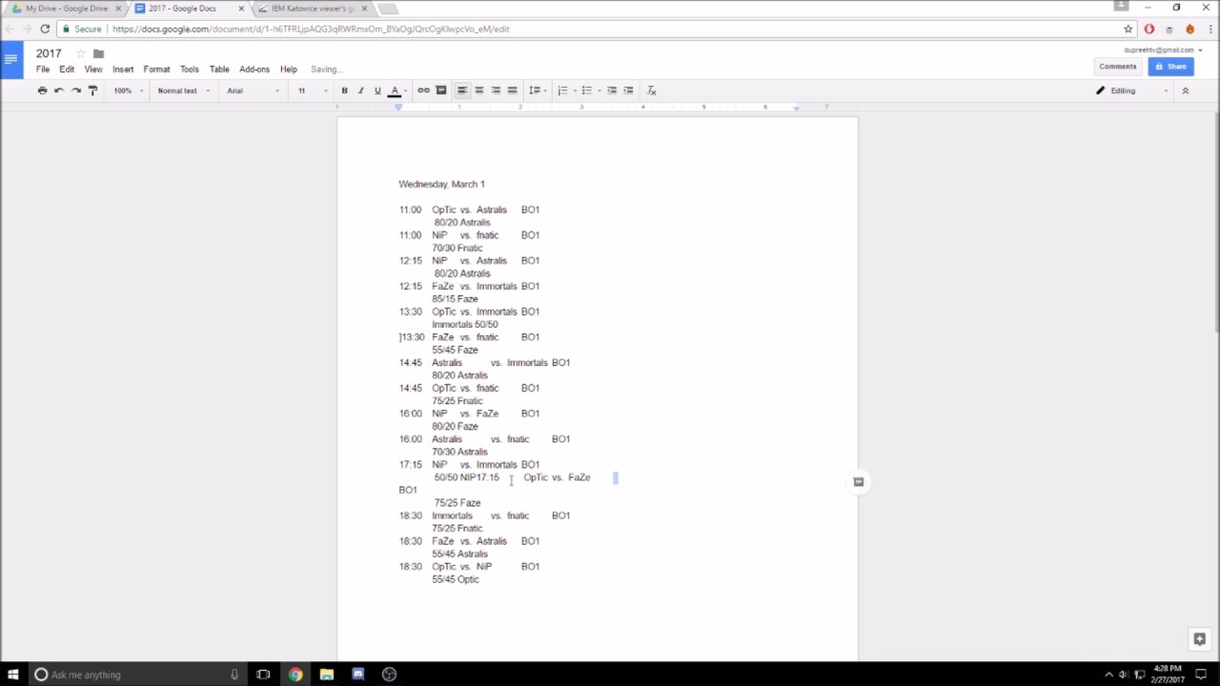This screenshot has width=1220, height=686.
Task: Click the blue Share button
Action: [1171, 67]
